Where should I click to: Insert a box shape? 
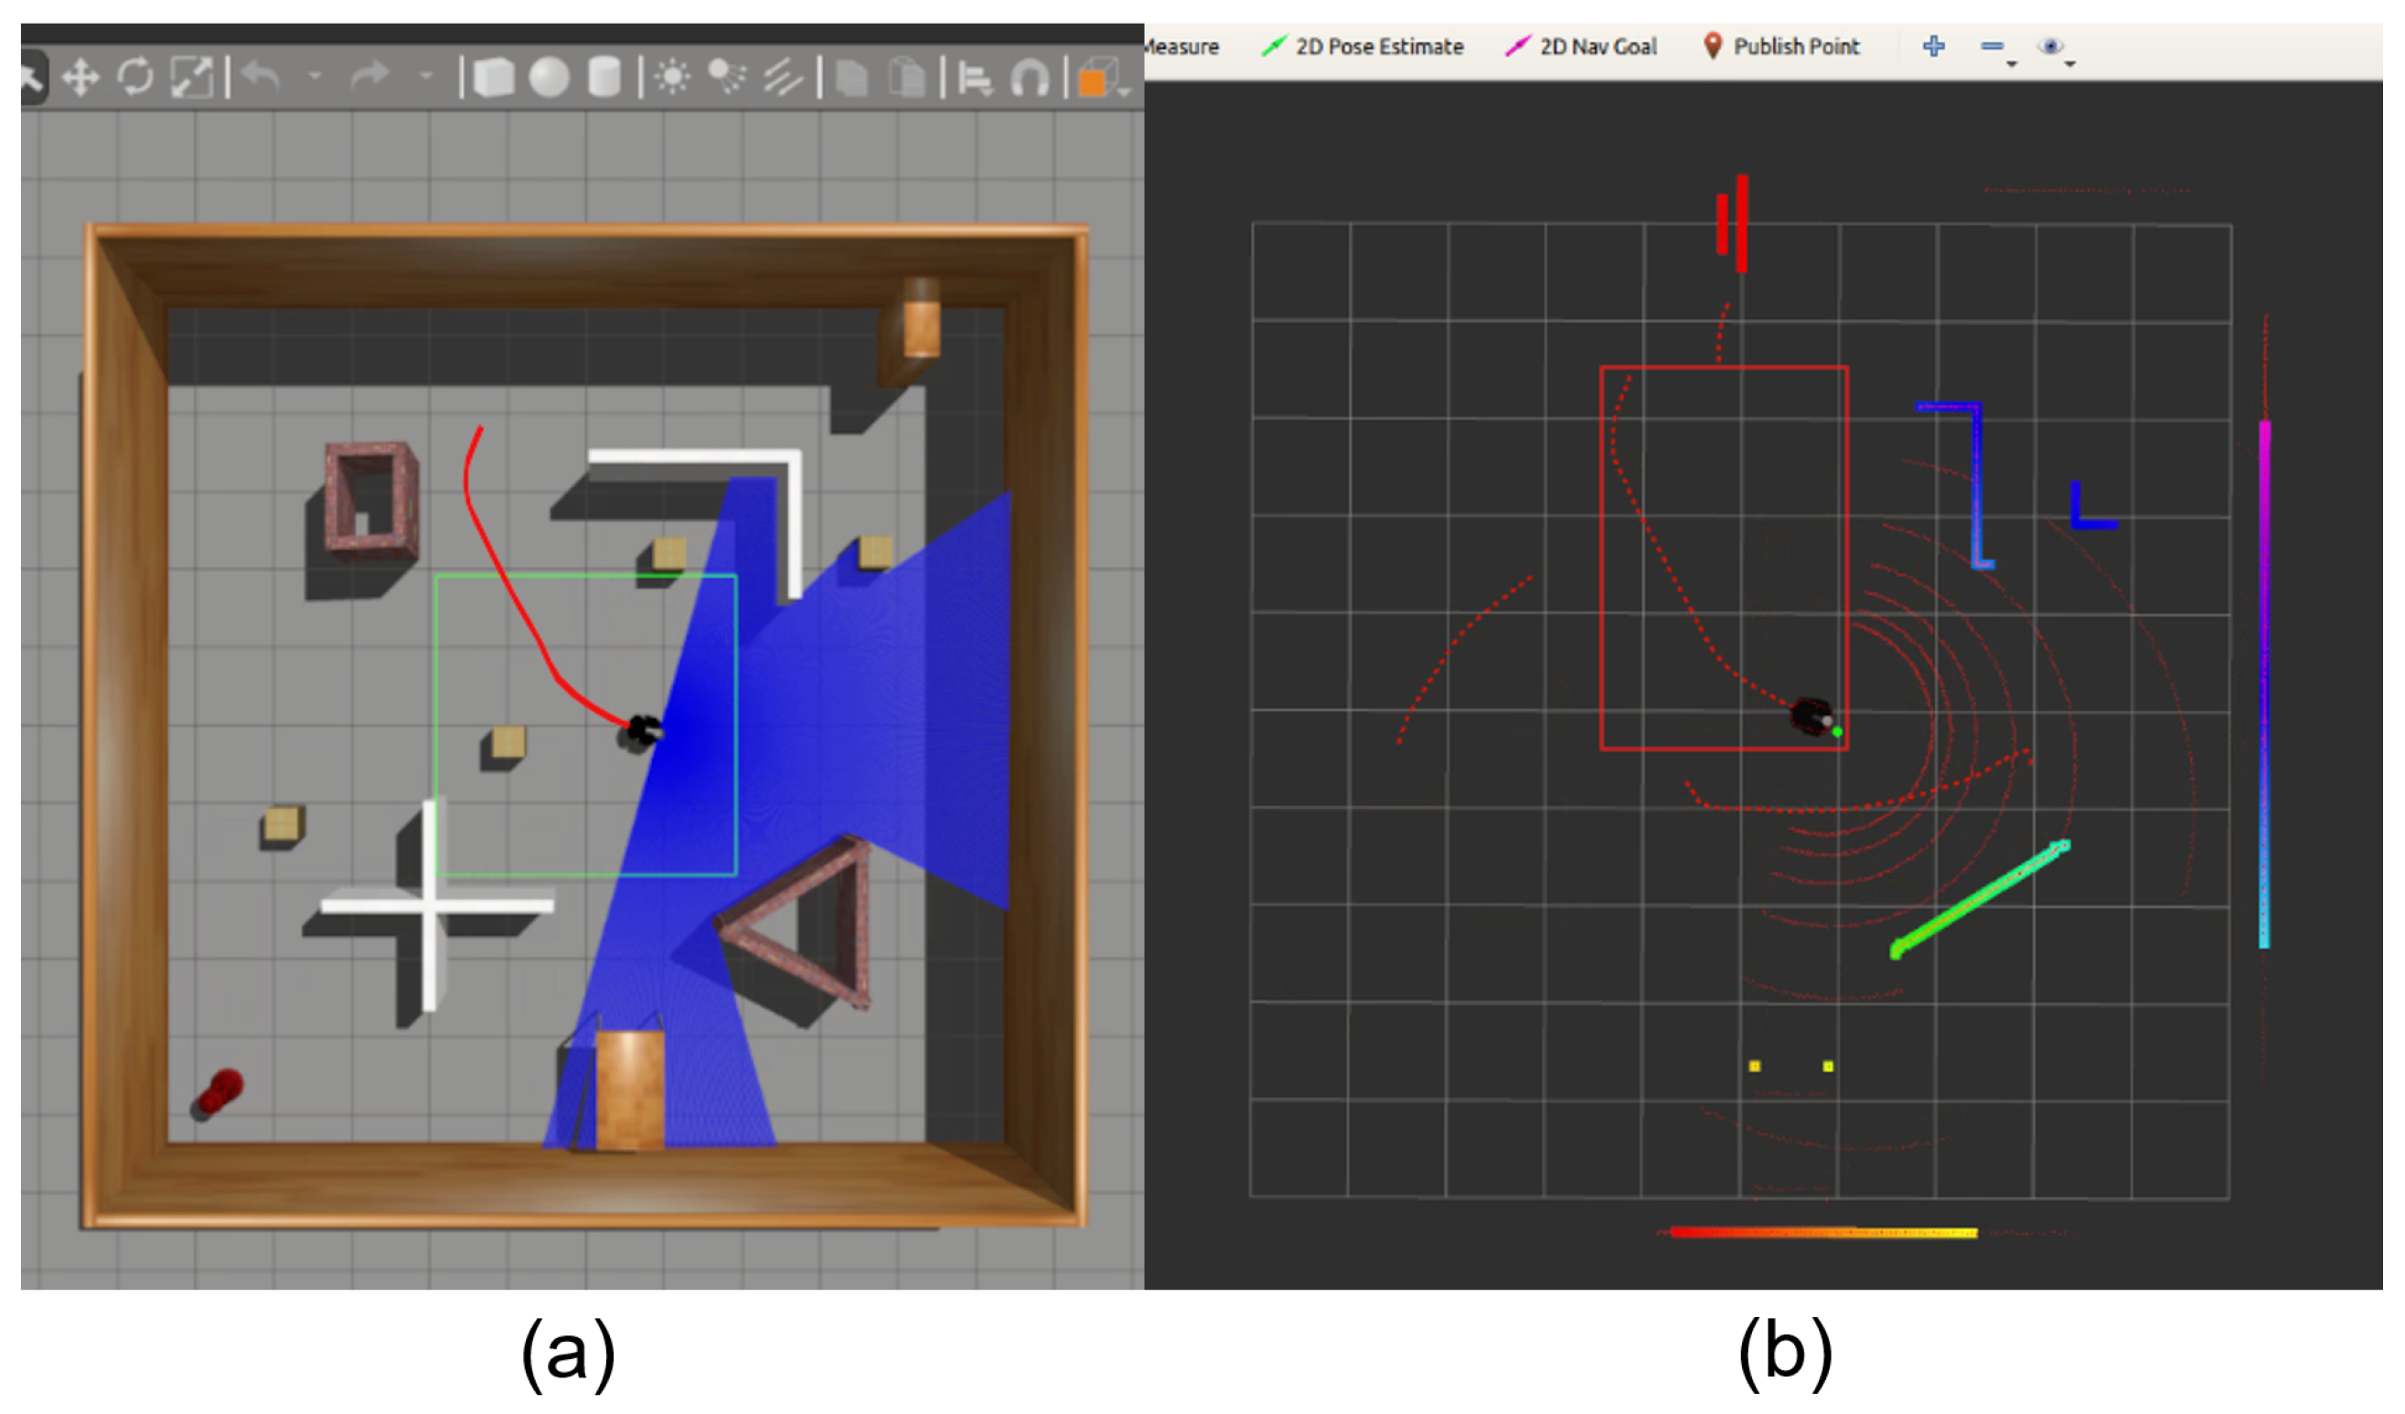(494, 78)
